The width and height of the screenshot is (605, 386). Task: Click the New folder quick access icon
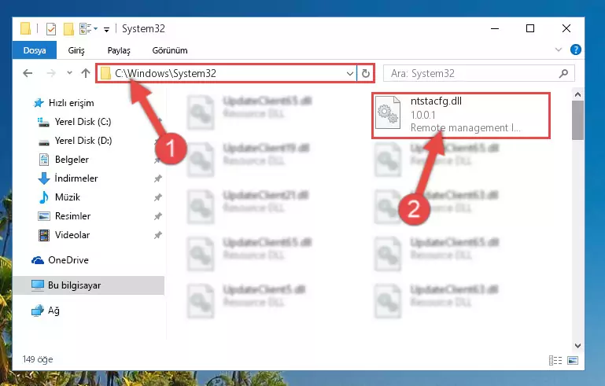coord(68,29)
